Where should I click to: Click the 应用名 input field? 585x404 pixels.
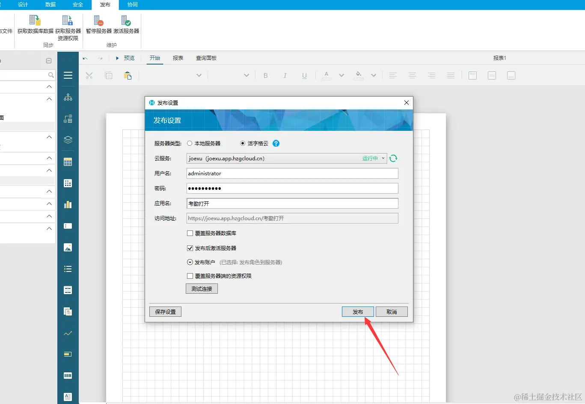[292, 203]
